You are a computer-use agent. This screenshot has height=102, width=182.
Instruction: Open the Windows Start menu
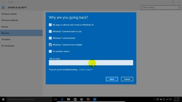(x=3, y=99)
